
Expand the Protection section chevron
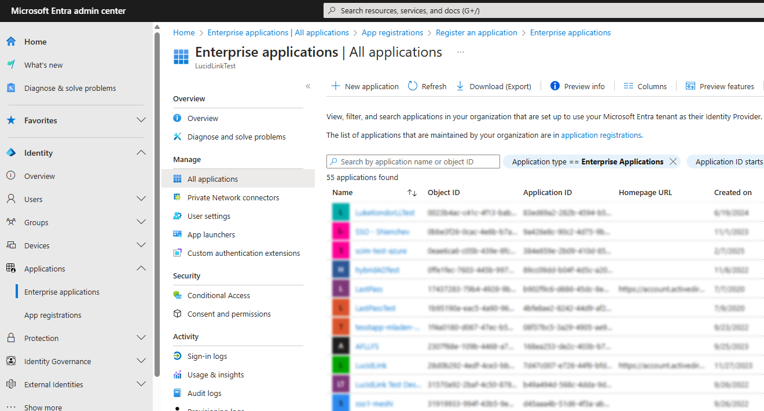(141, 338)
